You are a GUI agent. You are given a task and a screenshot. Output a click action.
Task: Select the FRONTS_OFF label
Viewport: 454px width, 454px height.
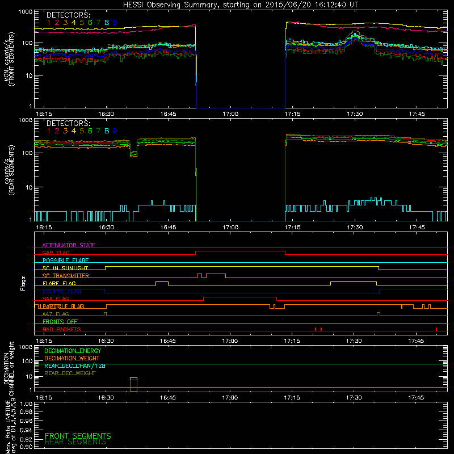tap(60, 321)
